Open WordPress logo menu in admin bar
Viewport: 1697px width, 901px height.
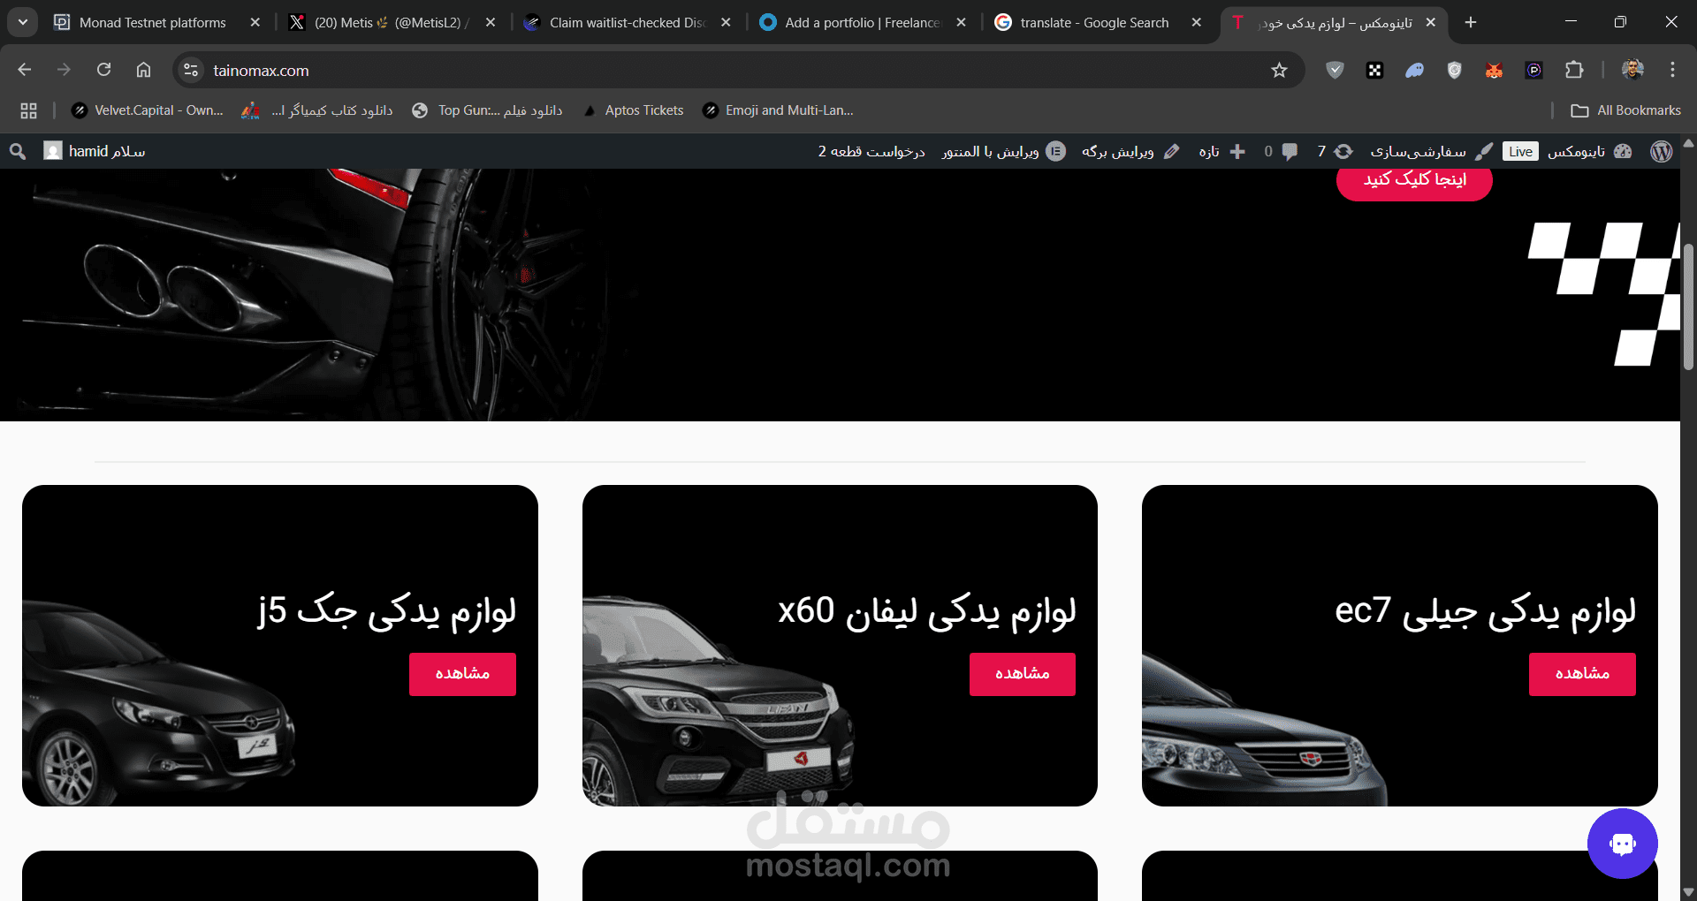pyautogui.click(x=1661, y=151)
